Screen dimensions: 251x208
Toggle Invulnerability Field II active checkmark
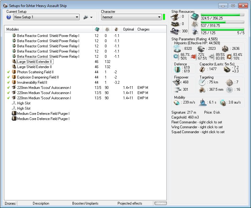(x=8, y=82)
